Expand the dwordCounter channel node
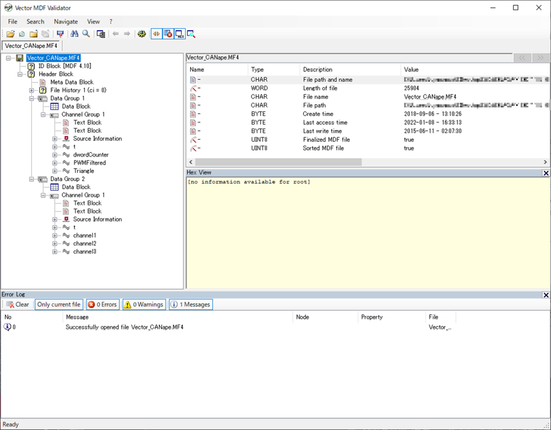The height and width of the screenshot is (430, 551). [55, 155]
